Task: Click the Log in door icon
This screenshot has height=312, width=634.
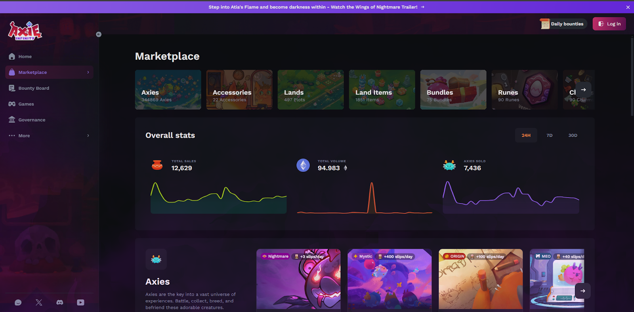Action: (x=601, y=24)
